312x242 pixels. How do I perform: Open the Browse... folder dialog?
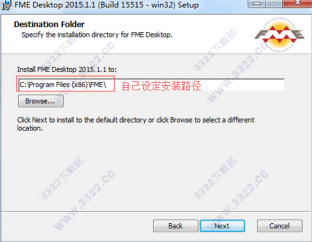pyautogui.click(x=41, y=101)
